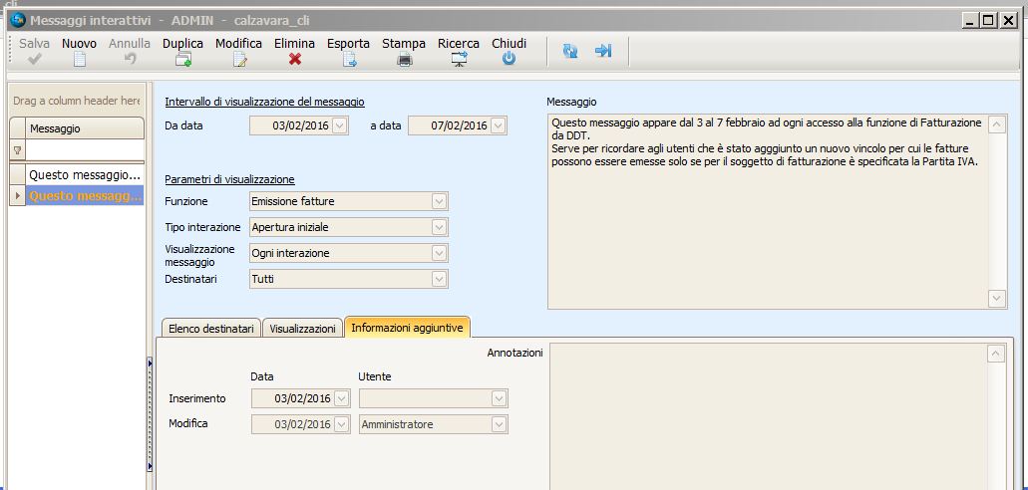
Task: Open search with Ricerca icon
Action: pos(459,60)
